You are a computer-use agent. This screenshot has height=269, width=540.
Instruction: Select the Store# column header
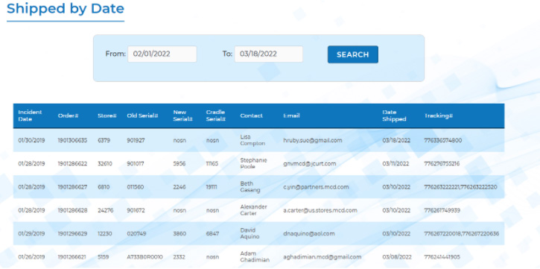click(x=107, y=115)
